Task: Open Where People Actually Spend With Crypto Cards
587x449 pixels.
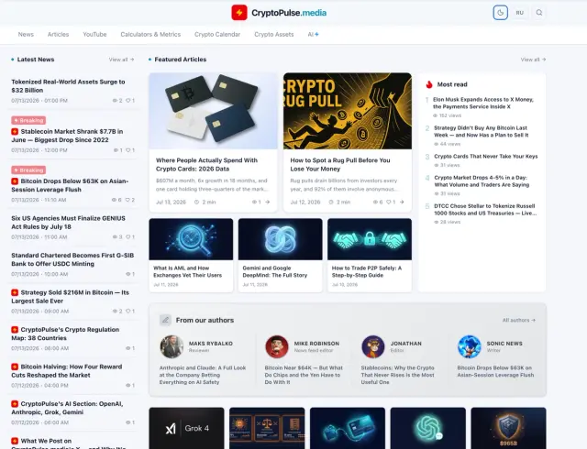Action: (x=206, y=165)
